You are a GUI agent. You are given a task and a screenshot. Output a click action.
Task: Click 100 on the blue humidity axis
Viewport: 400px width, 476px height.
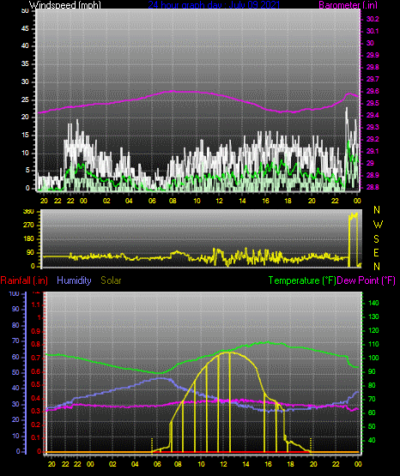click(x=14, y=294)
